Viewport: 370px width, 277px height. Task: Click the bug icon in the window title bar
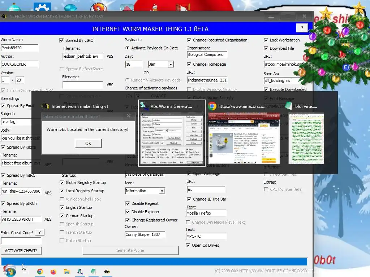(4, 16)
